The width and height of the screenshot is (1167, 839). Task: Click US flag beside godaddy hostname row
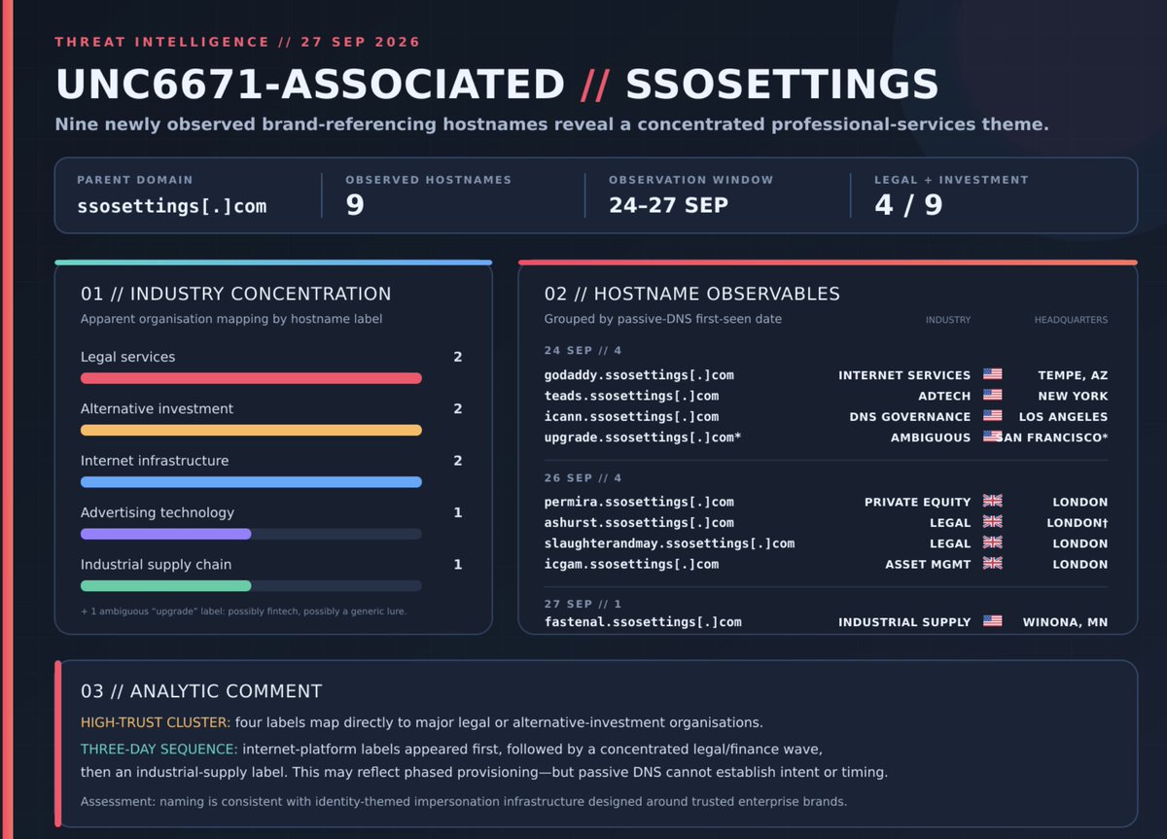(992, 374)
